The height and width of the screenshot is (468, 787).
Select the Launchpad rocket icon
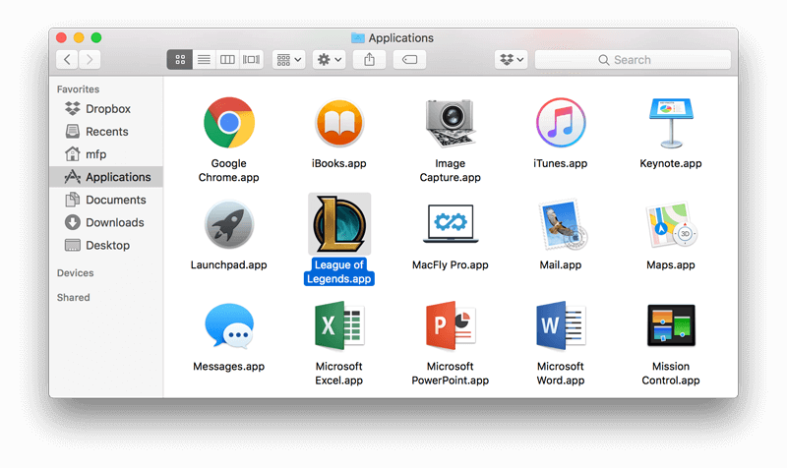228,225
